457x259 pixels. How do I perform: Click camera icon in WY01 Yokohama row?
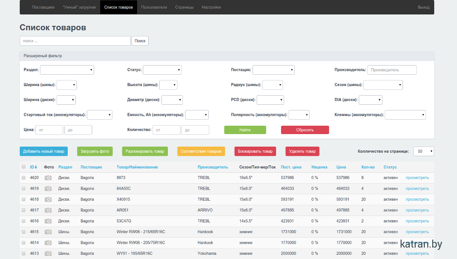tap(48, 254)
